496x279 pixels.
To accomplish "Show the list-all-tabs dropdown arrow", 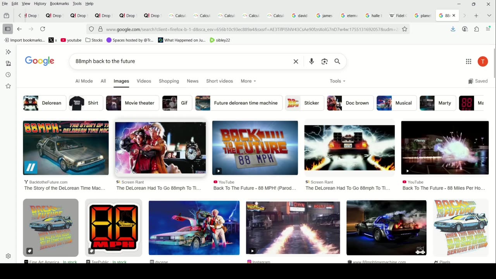I will point(488,15).
